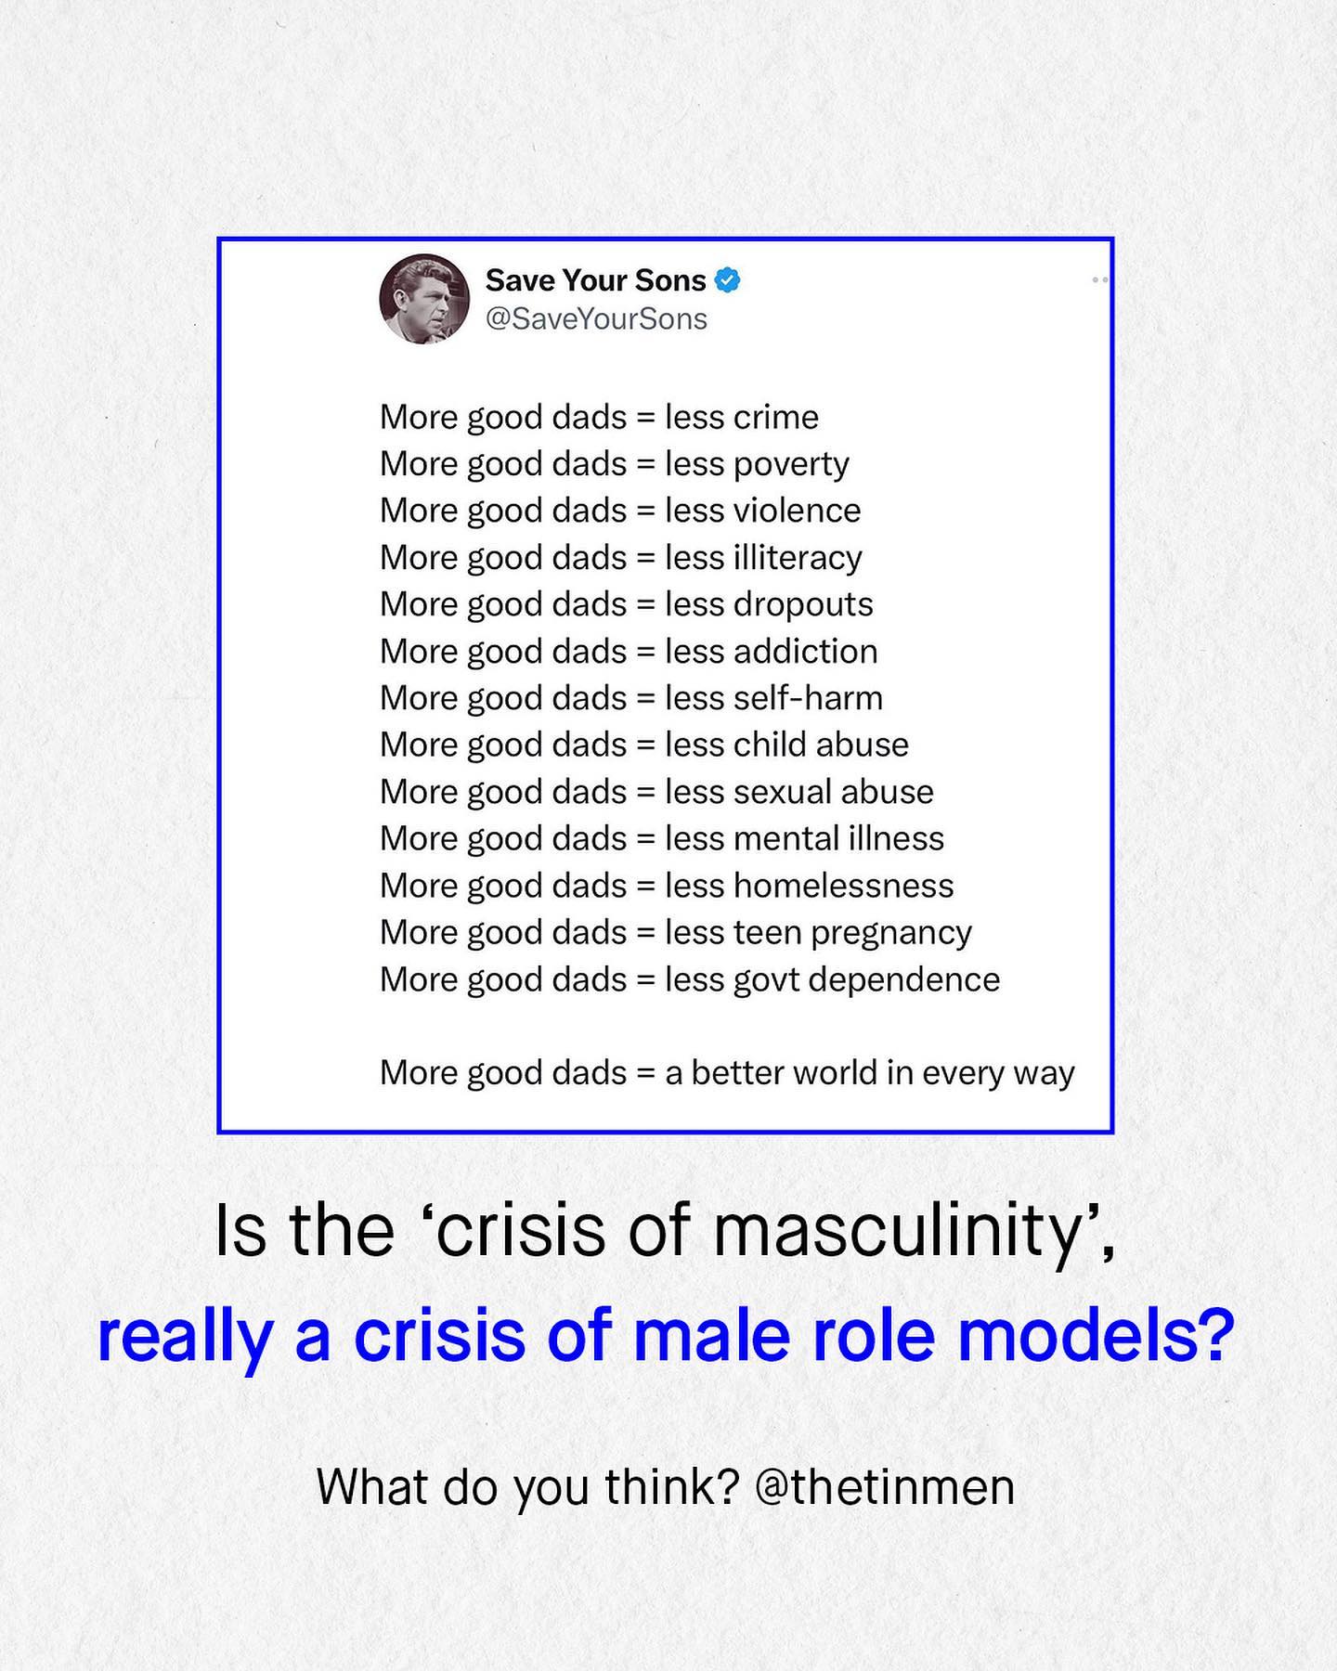Select the "less poverty" line
1337x1671 pixels.
[x=614, y=464]
